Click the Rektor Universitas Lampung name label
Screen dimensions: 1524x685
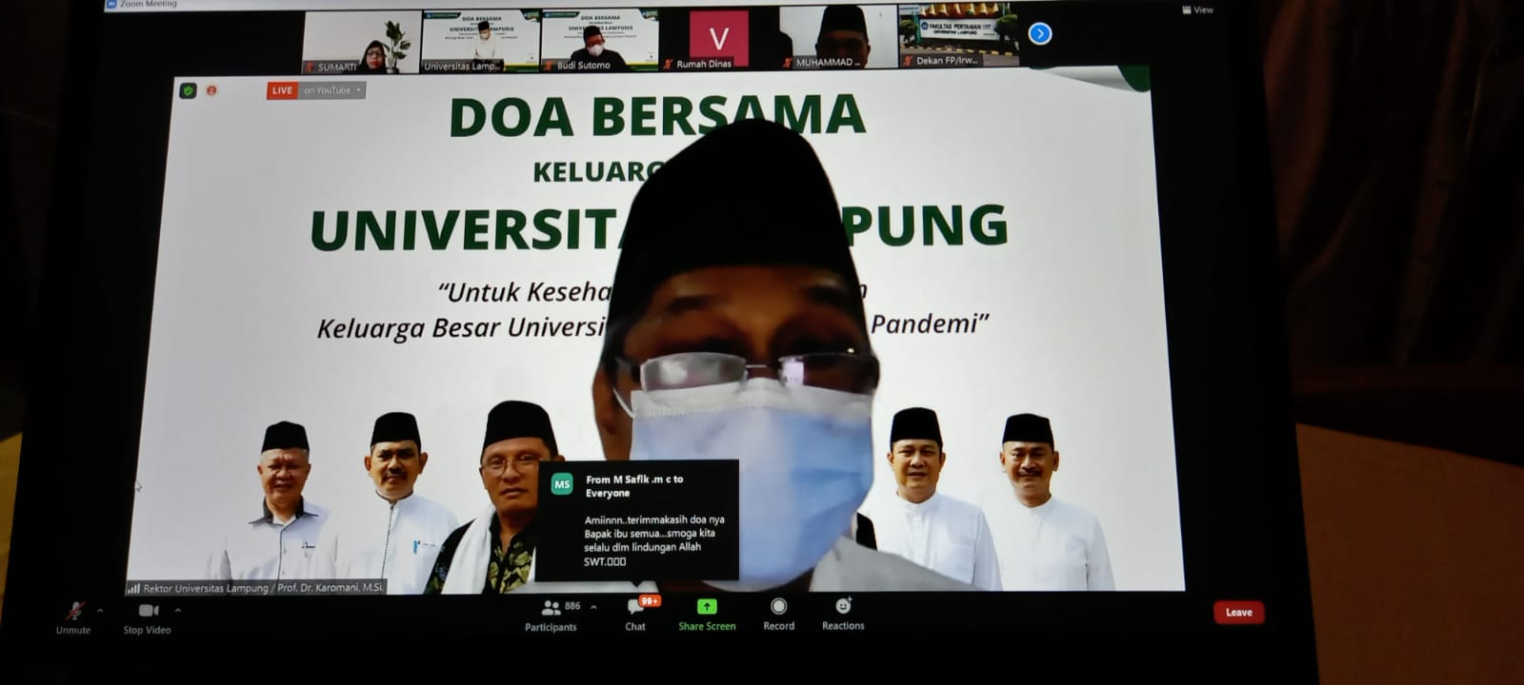tap(255, 588)
